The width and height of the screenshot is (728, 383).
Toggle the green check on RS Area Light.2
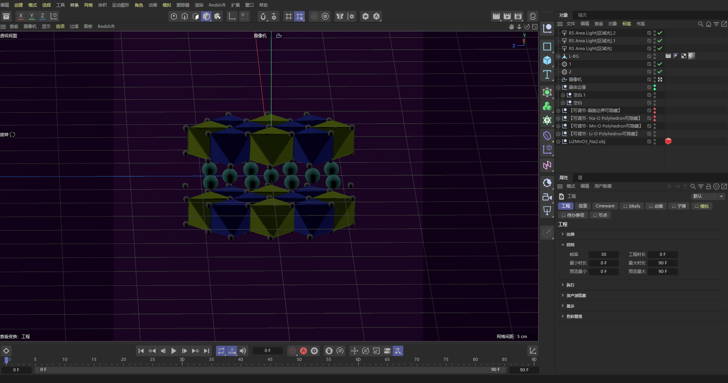pyautogui.click(x=660, y=33)
